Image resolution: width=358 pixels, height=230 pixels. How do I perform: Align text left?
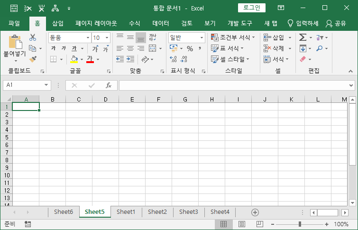(120, 48)
